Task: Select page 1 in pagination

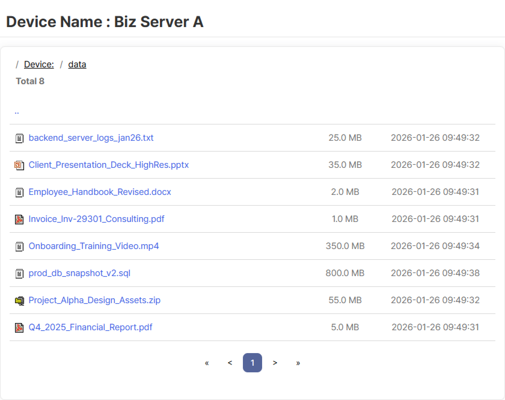Action: point(252,363)
